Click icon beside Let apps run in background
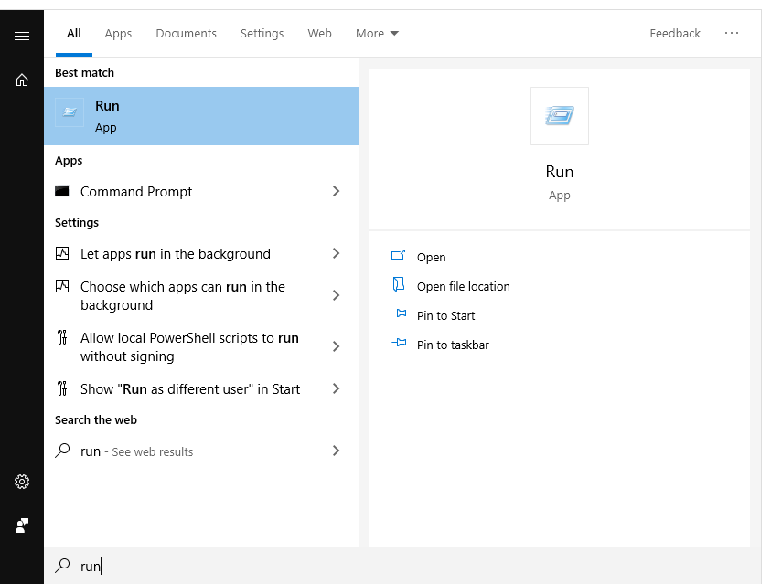The height and width of the screenshot is (584, 771). click(62, 253)
